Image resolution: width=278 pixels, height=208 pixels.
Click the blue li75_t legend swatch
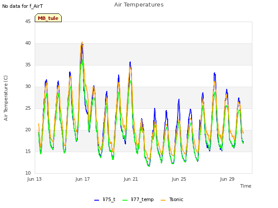[96, 200]
